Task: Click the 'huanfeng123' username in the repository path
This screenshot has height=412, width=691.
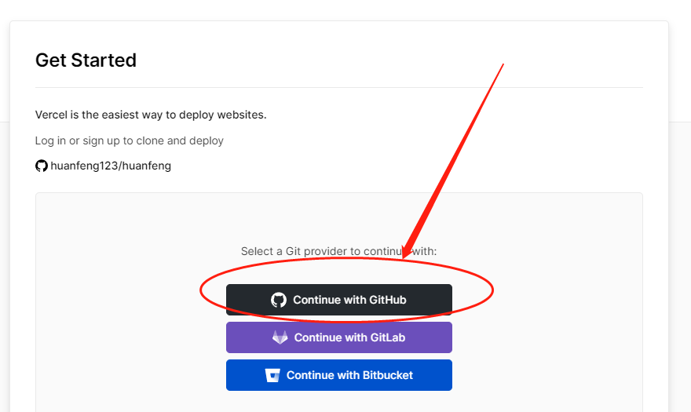Action: [x=80, y=166]
